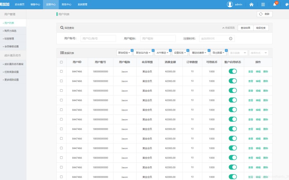This screenshot has height=180, width=289.
Task: Focus the 用户账号 input field
Action: [x=98, y=39]
